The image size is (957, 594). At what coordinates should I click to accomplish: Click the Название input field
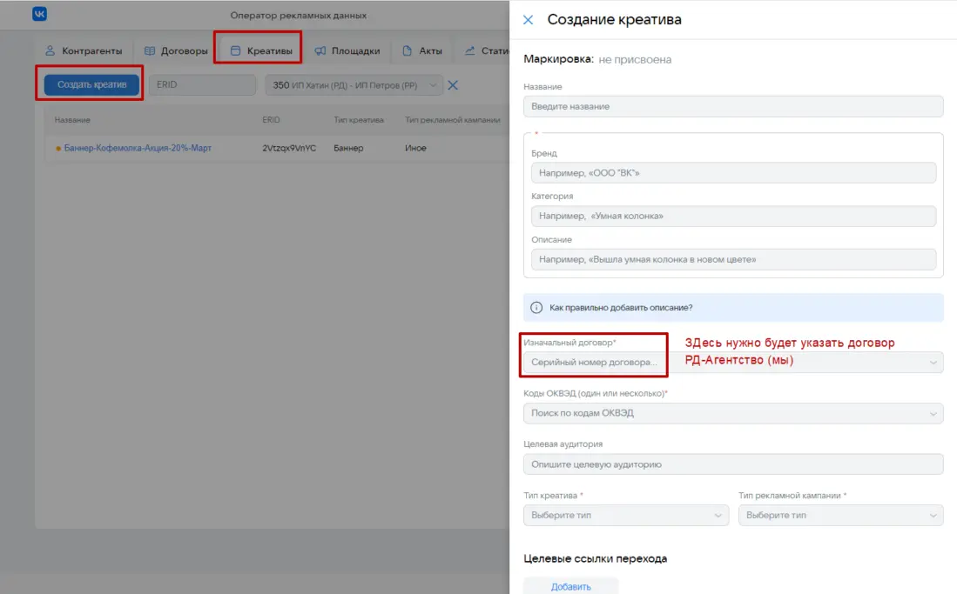click(733, 106)
